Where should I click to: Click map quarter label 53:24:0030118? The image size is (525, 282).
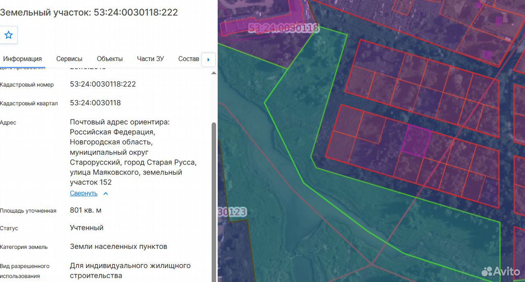pos(283,28)
